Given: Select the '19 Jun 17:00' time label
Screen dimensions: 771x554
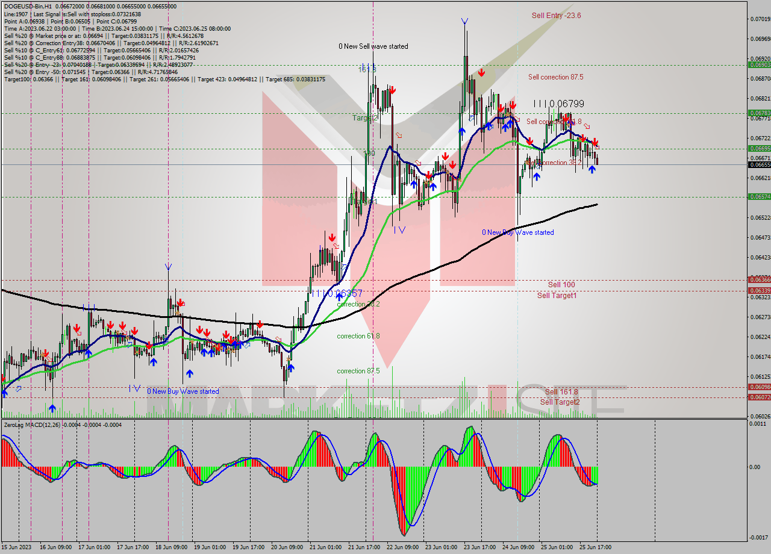Looking at the screenshot, I should pos(249,547).
